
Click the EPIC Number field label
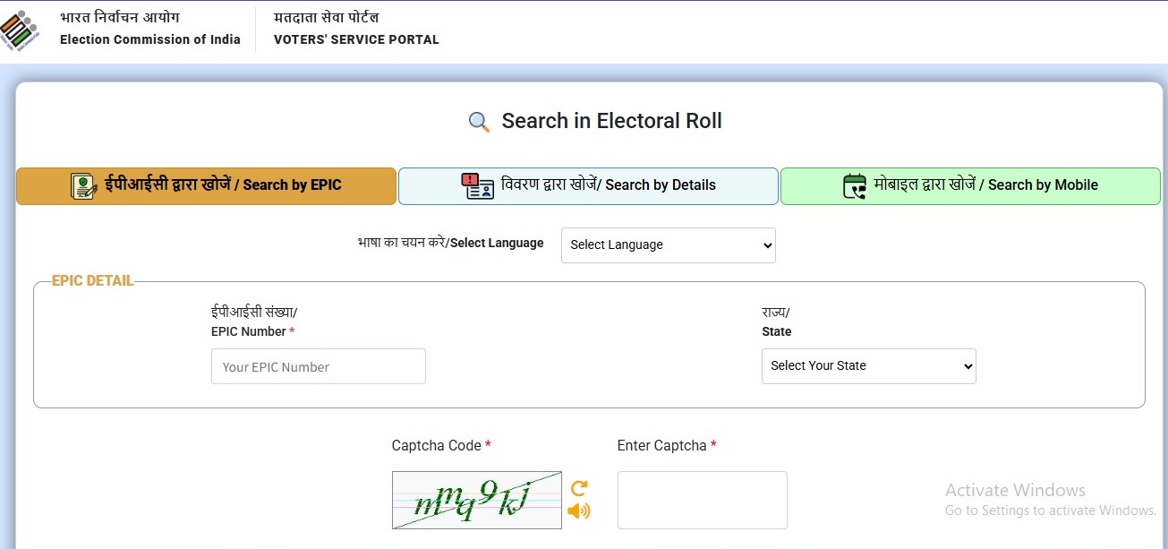coord(249,331)
